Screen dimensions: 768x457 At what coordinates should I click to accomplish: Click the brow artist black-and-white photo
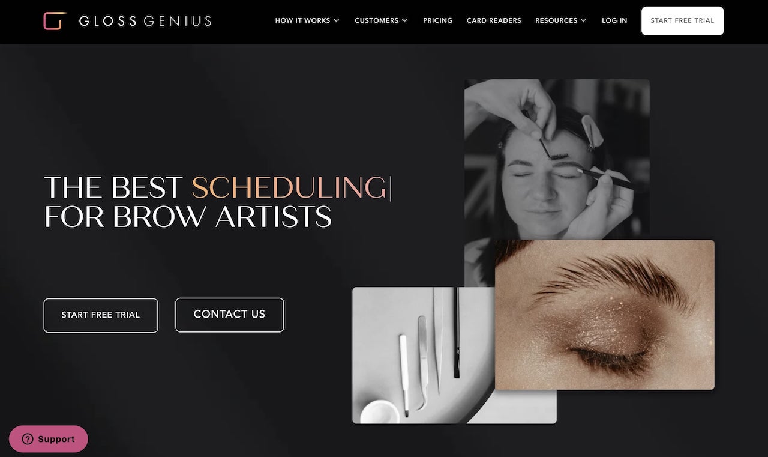tap(556, 160)
